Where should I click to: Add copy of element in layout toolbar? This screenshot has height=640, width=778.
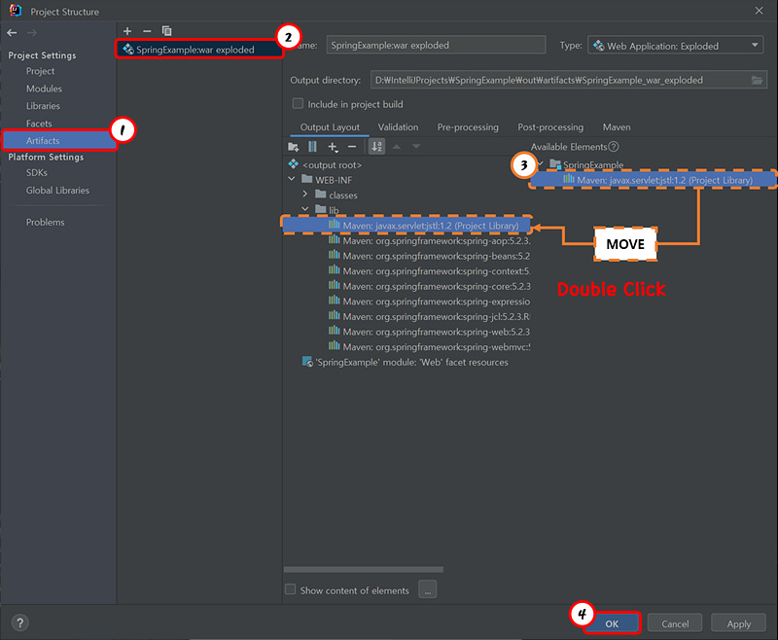pyautogui.click(x=333, y=147)
